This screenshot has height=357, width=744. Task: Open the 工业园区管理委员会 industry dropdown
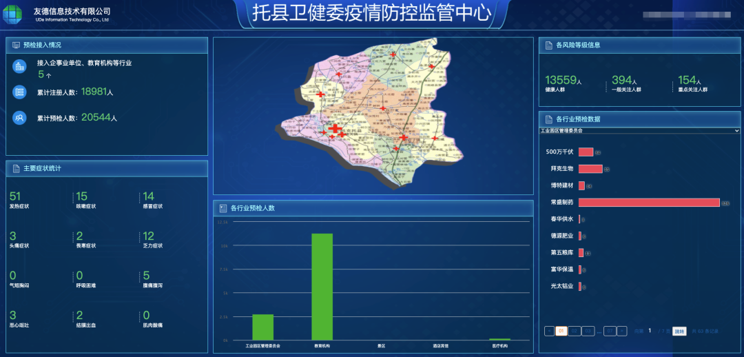pyautogui.click(x=639, y=130)
